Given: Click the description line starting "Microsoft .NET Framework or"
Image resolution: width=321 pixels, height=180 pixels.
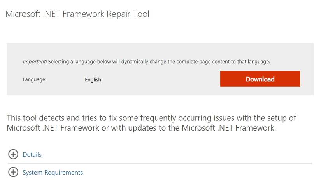Looking at the screenshot, I should (x=141, y=128).
